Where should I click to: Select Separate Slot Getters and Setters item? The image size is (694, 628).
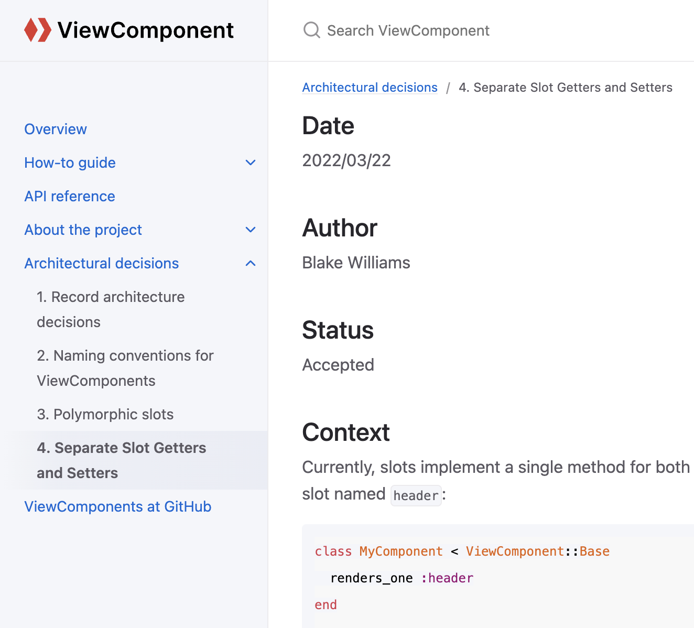pyautogui.click(x=121, y=460)
